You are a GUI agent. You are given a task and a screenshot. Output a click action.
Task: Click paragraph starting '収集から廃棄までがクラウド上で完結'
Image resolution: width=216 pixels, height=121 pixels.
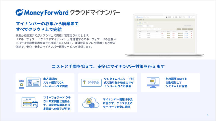coord(66,41)
